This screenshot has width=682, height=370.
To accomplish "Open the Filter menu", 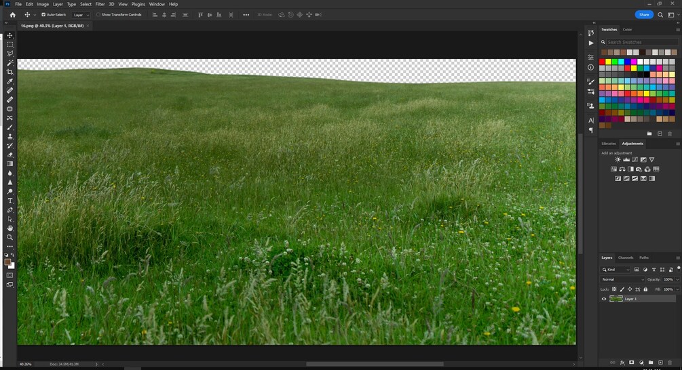I will [x=100, y=4].
